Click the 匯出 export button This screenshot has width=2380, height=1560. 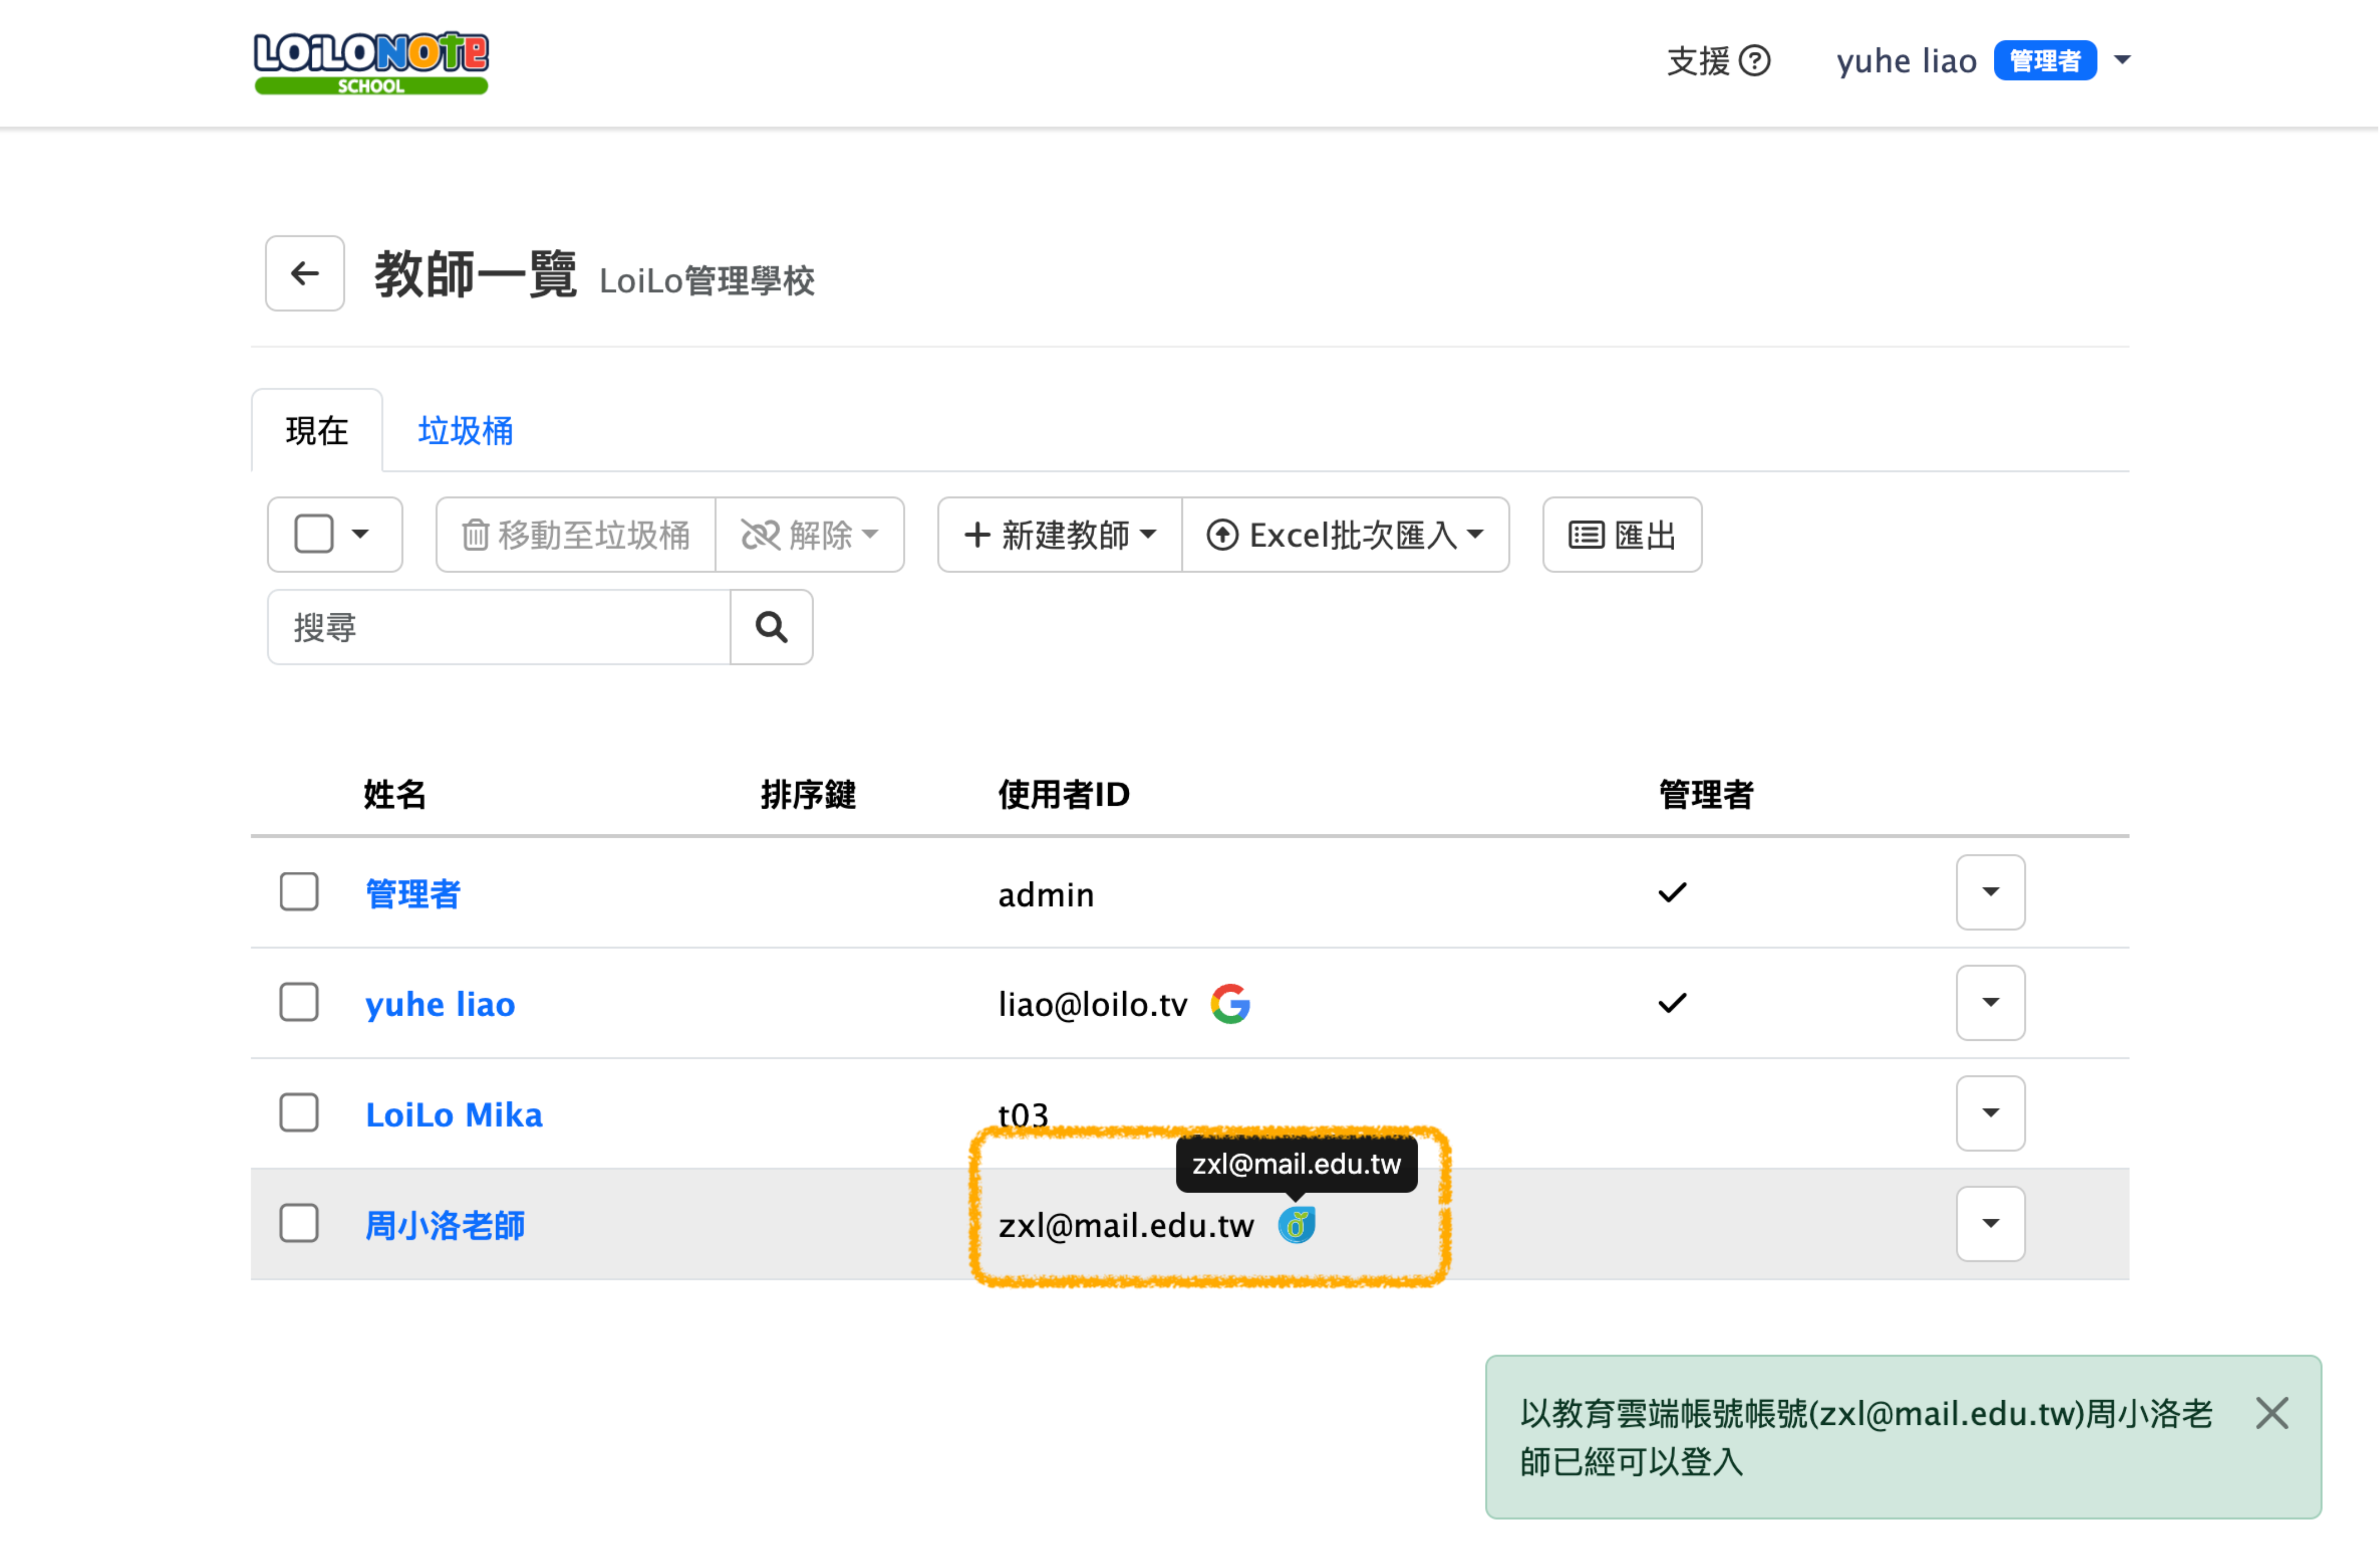1622,535
